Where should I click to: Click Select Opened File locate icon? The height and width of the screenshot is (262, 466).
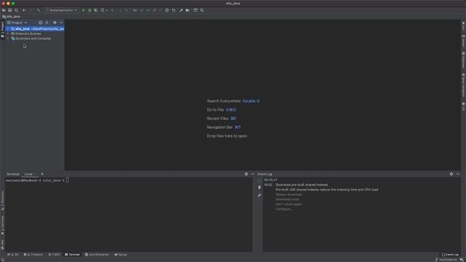tap(41, 23)
